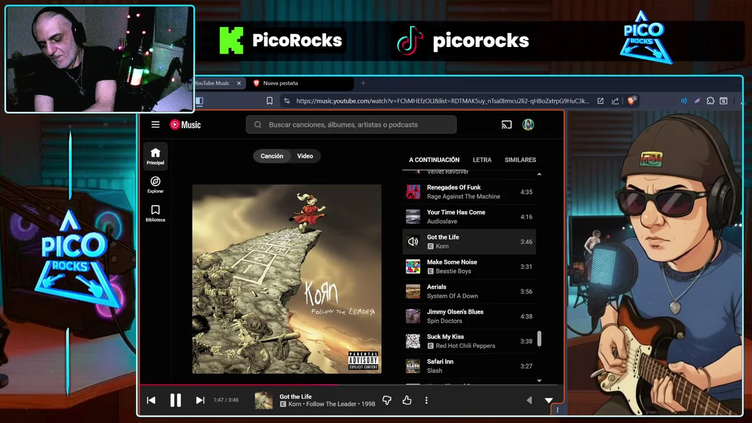Open Spin Doctors artist link

pos(445,321)
